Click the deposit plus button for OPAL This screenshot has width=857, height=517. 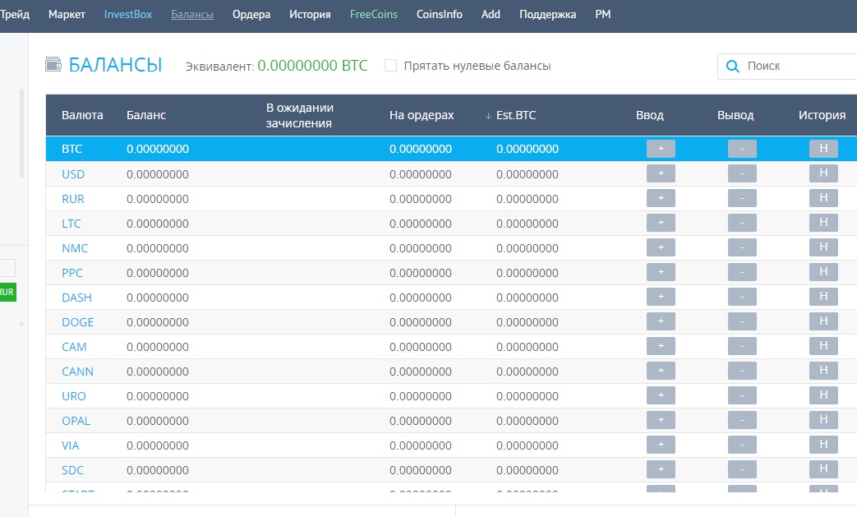point(661,420)
